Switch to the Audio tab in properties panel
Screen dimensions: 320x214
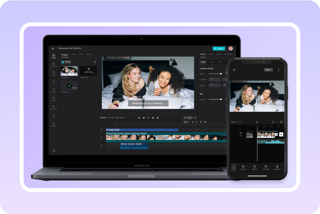coord(211,54)
